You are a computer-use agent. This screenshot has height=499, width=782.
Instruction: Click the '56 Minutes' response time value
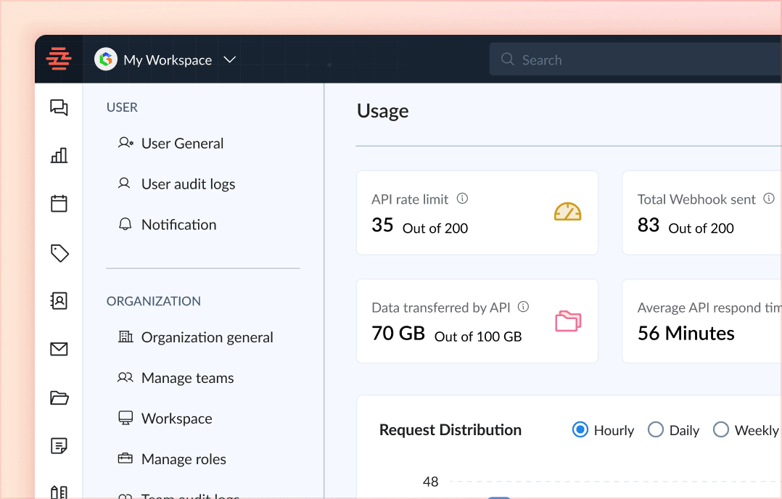[x=686, y=333]
